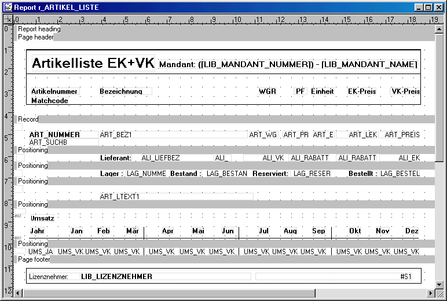Select the Artikelliste EK+VK title label
This screenshot has height=301, width=447.
click(93, 64)
